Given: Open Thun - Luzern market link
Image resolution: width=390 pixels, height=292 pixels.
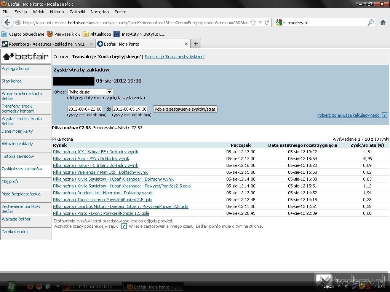Looking at the screenshot, I should (x=102, y=199).
